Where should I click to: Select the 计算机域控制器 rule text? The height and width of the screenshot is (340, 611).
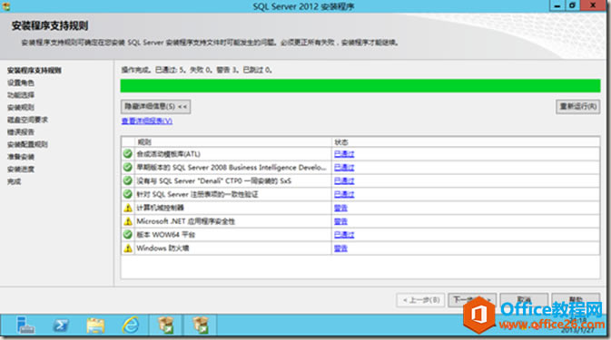160,208
